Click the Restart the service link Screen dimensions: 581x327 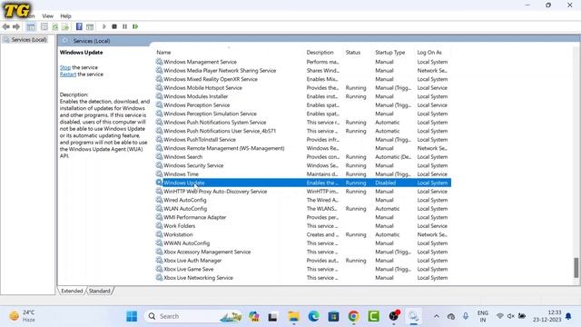coord(68,74)
